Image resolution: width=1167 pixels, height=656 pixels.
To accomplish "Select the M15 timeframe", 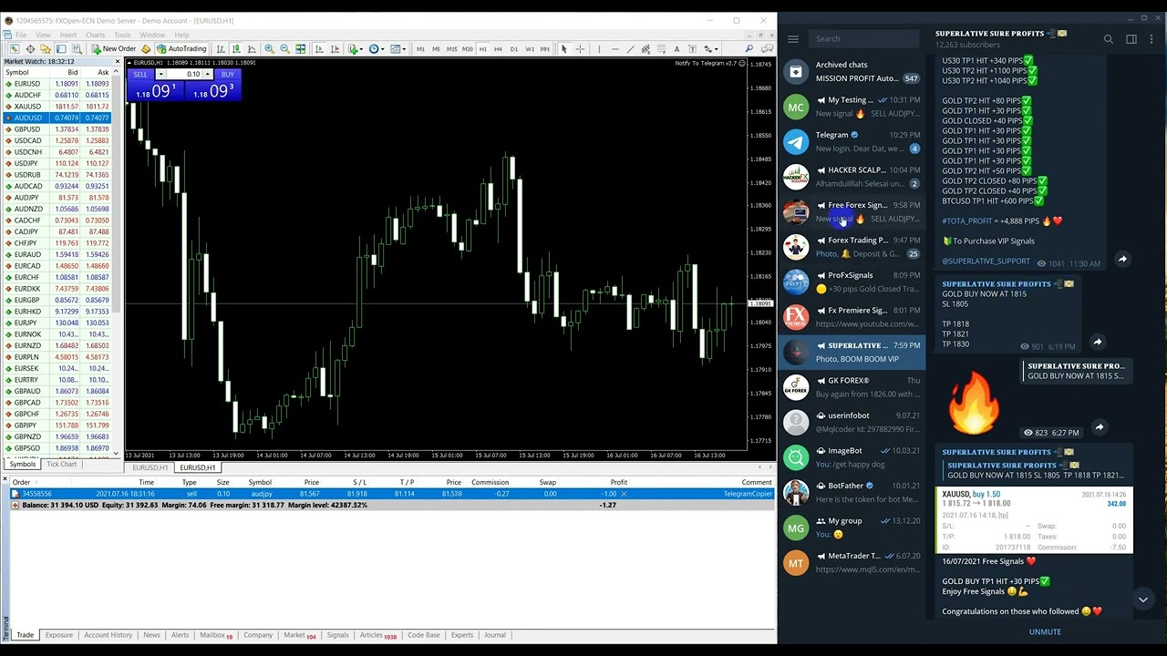I will pyautogui.click(x=451, y=48).
